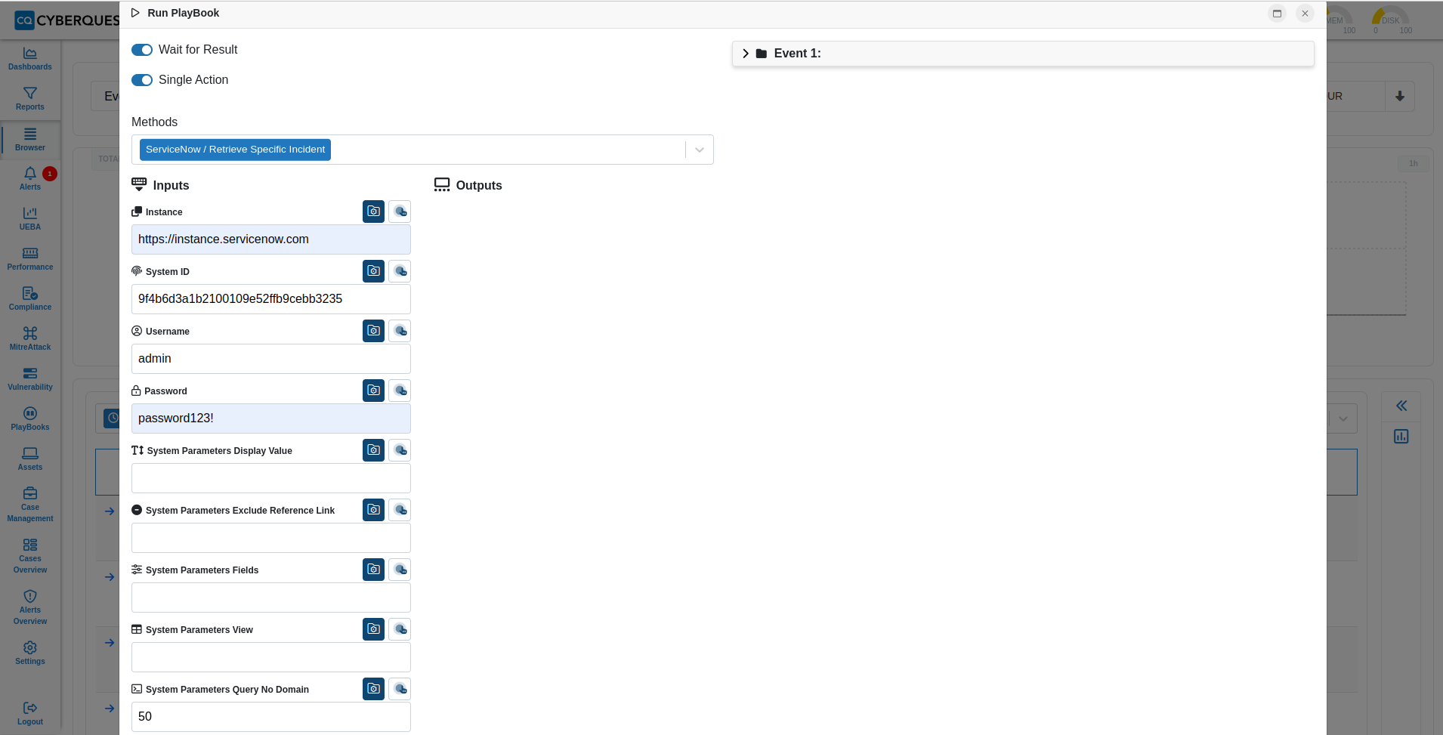1443x735 pixels.
Task: Click camera icon for Query No Domain
Action: click(x=373, y=689)
